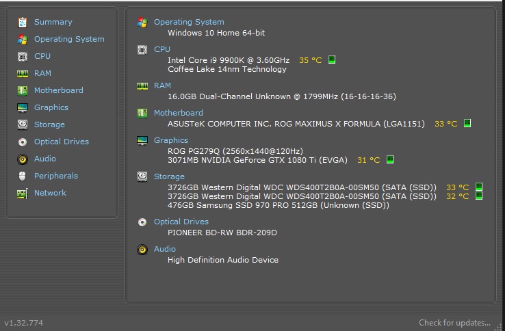This screenshot has width=505, height=331.
Task: Click the CPU heading link in summary
Action: (161, 49)
